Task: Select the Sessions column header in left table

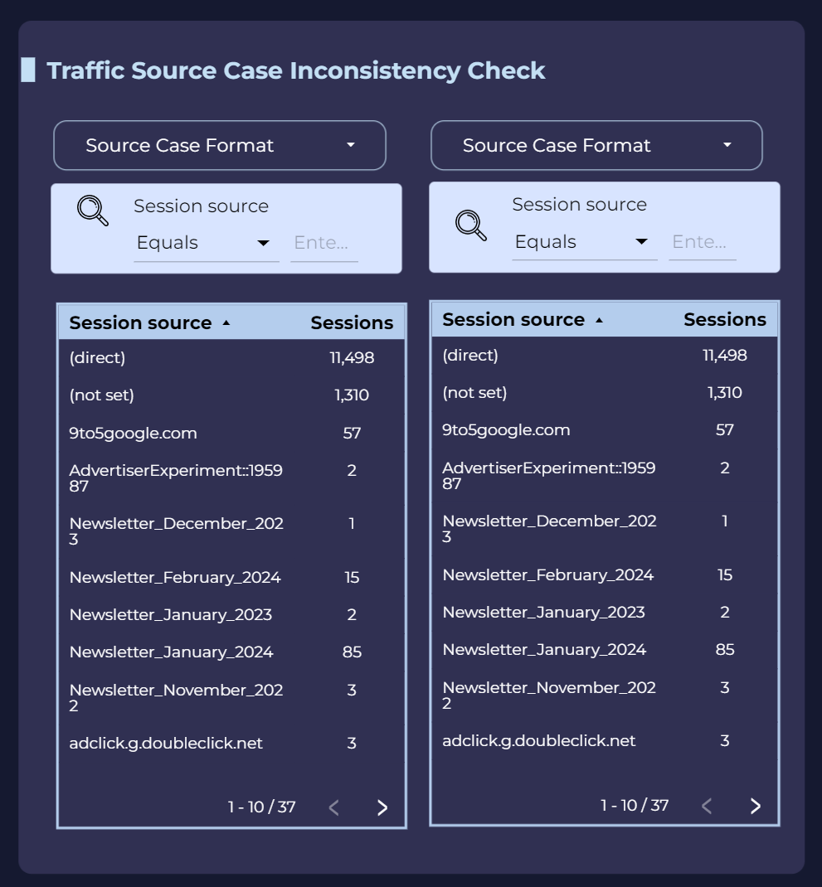Action: 352,322
